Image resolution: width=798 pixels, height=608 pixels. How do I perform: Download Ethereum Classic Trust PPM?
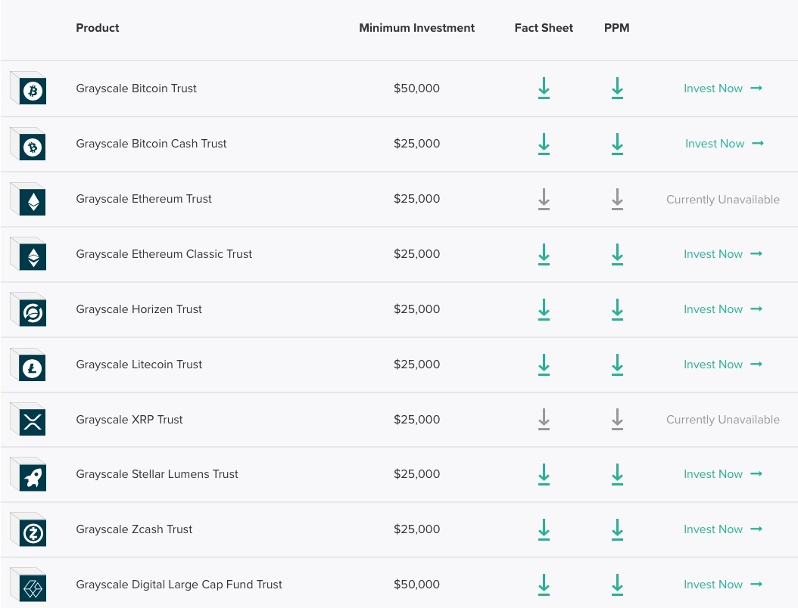[617, 253]
